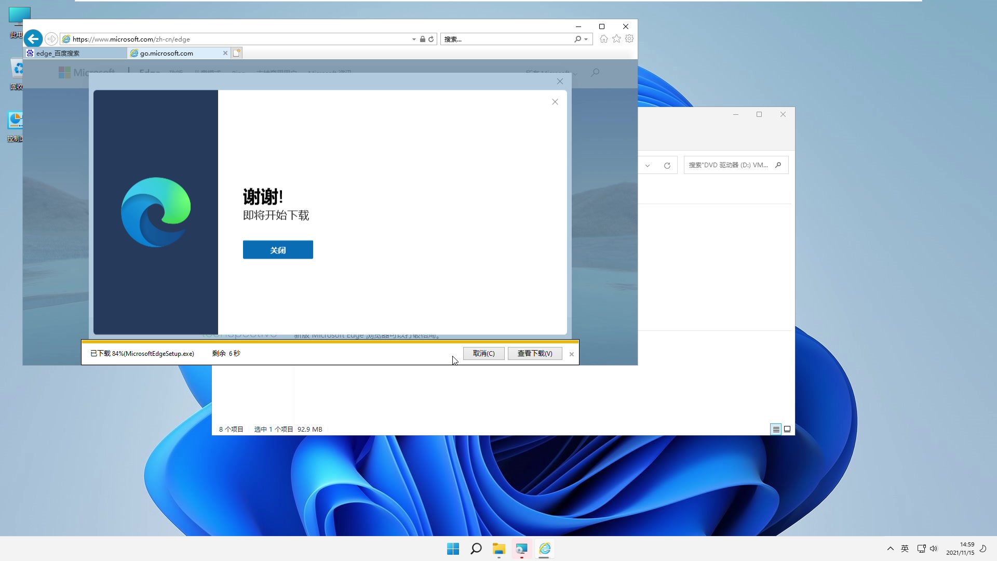Click the Home icon in Internet Explorer
Viewport: 997px width, 561px height.
603,38
